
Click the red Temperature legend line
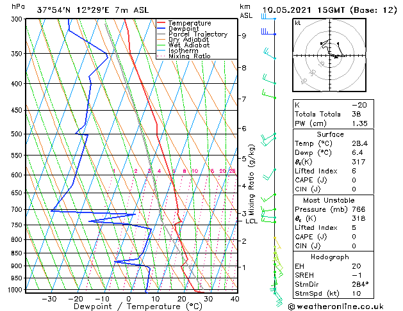[x=161, y=23]
